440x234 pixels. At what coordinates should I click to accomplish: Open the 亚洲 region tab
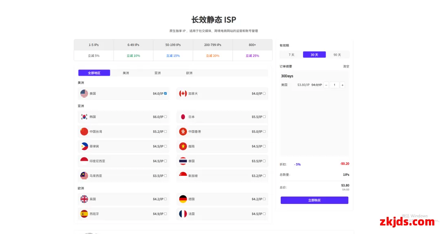point(157,73)
